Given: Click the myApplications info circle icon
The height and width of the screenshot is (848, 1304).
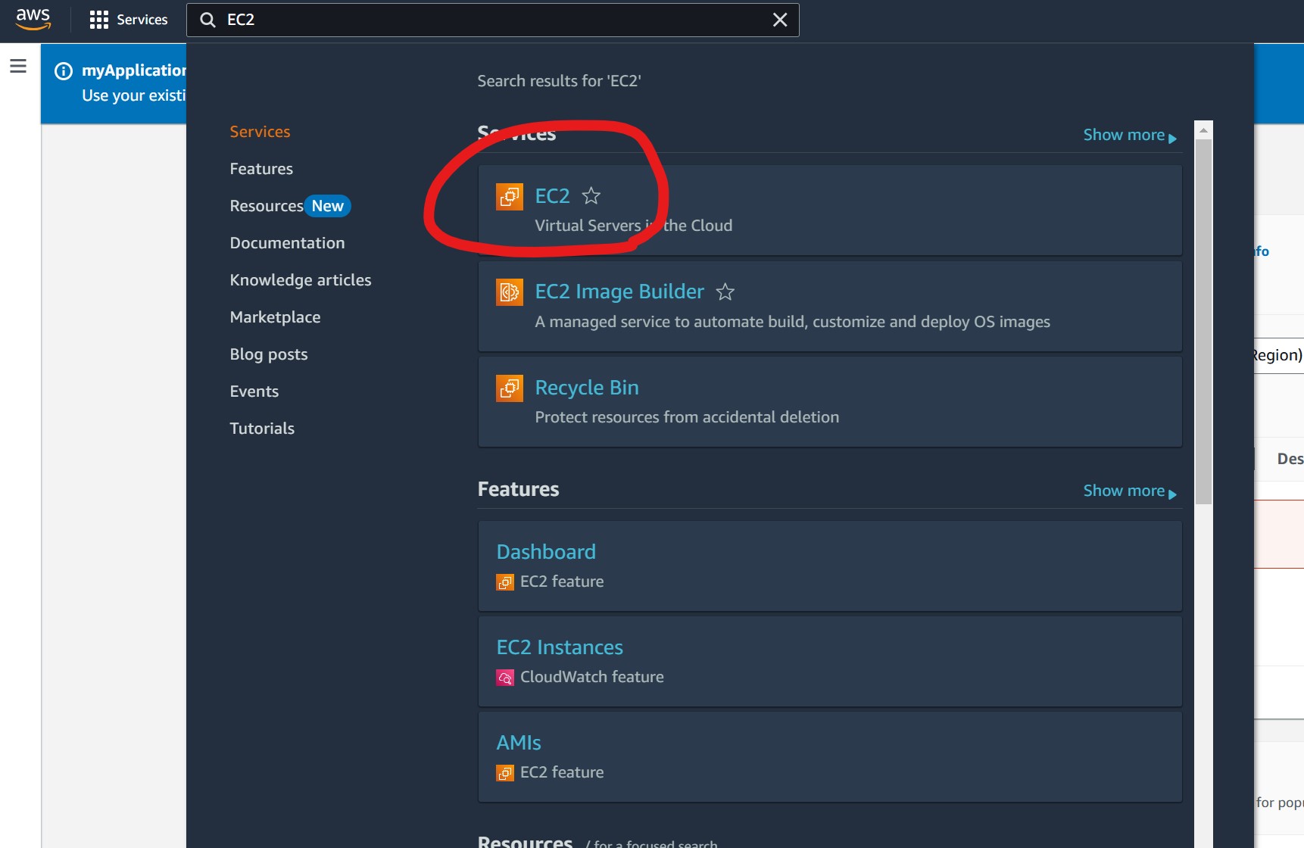Looking at the screenshot, I should pyautogui.click(x=64, y=71).
